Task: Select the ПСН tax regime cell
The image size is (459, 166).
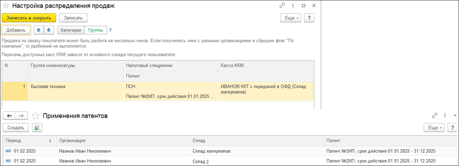Action: 170,87
